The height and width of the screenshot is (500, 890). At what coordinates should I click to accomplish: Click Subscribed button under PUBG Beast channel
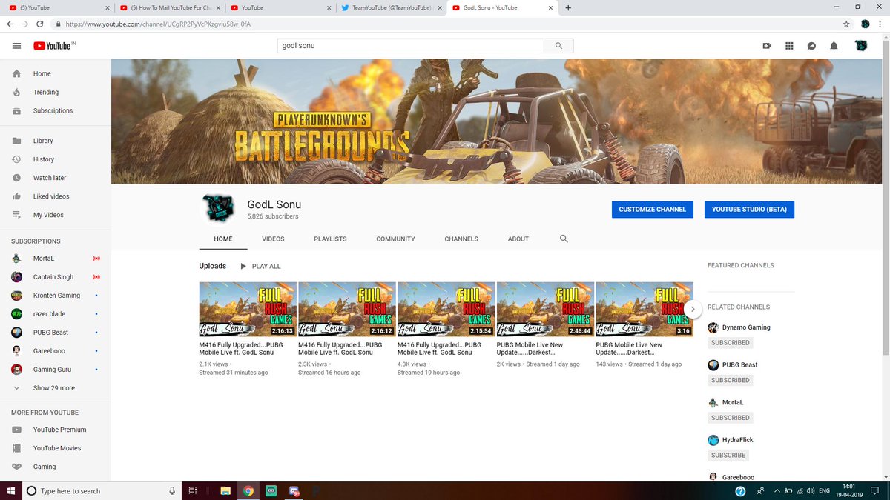coord(731,380)
